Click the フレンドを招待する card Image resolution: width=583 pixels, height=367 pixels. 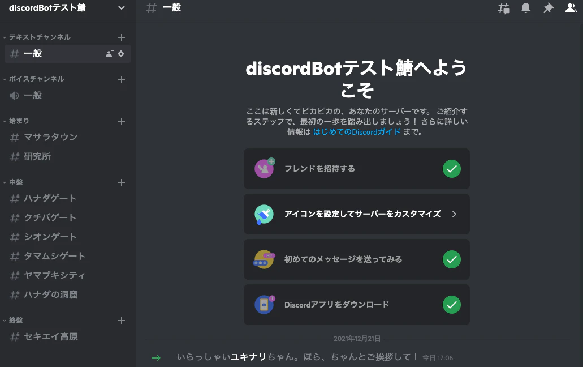pos(357,169)
